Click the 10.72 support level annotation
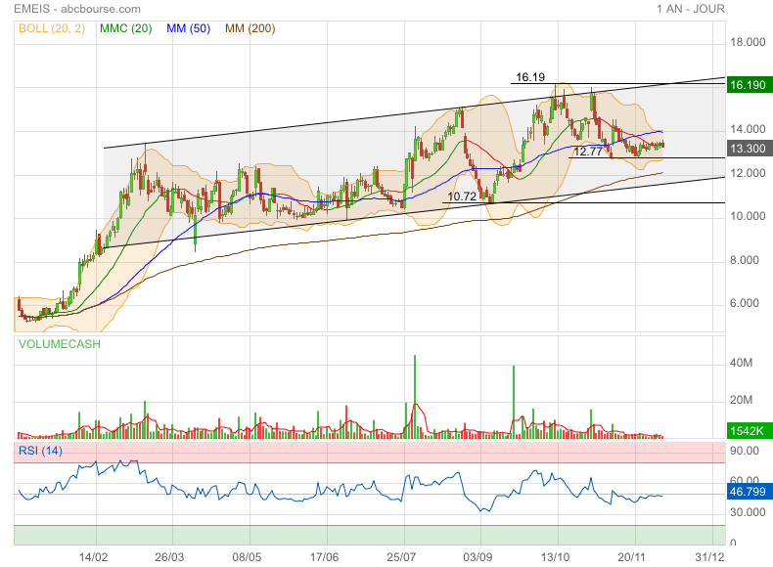The image size is (773, 567). (x=462, y=196)
